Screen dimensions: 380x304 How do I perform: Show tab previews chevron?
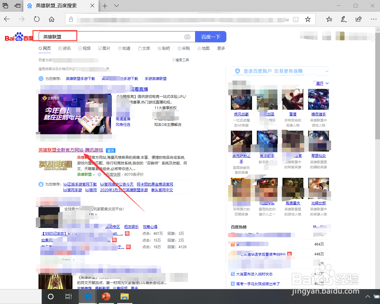tap(116, 5)
